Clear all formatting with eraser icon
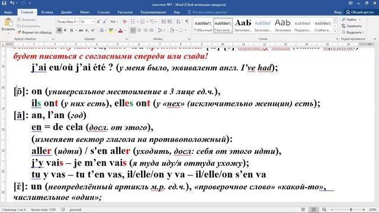Viewport: 379px width, 213px height. pyautogui.click(x=125, y=22)
